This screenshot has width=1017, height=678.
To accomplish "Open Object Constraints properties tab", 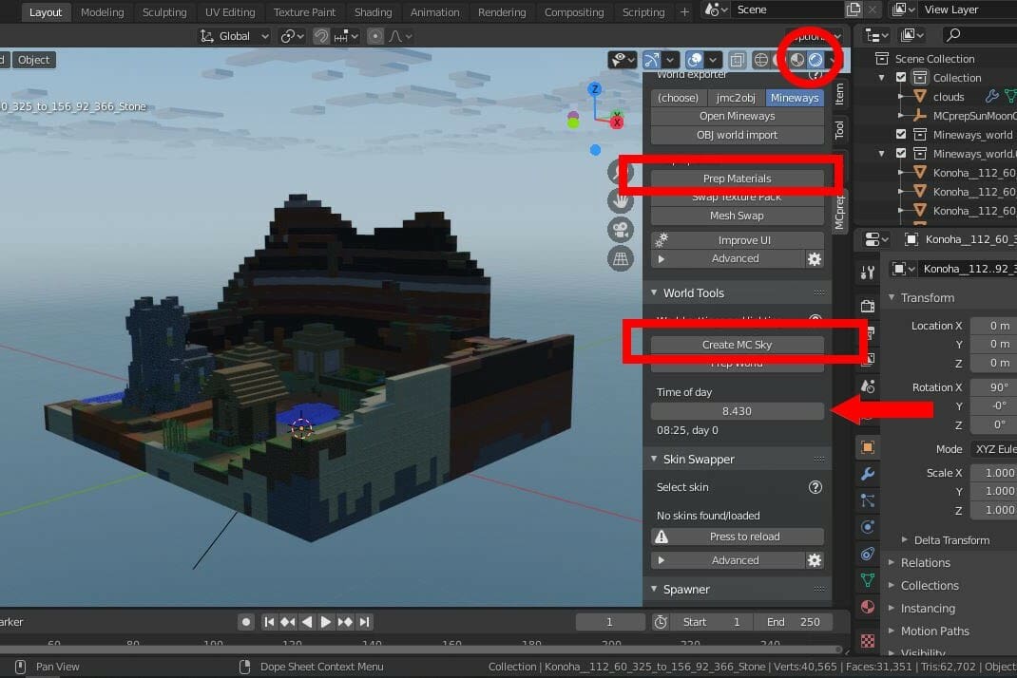I will point(868,554).
